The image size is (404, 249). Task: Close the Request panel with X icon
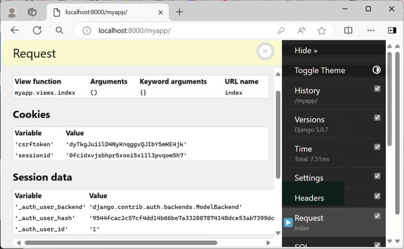click(x=265, y=52)
